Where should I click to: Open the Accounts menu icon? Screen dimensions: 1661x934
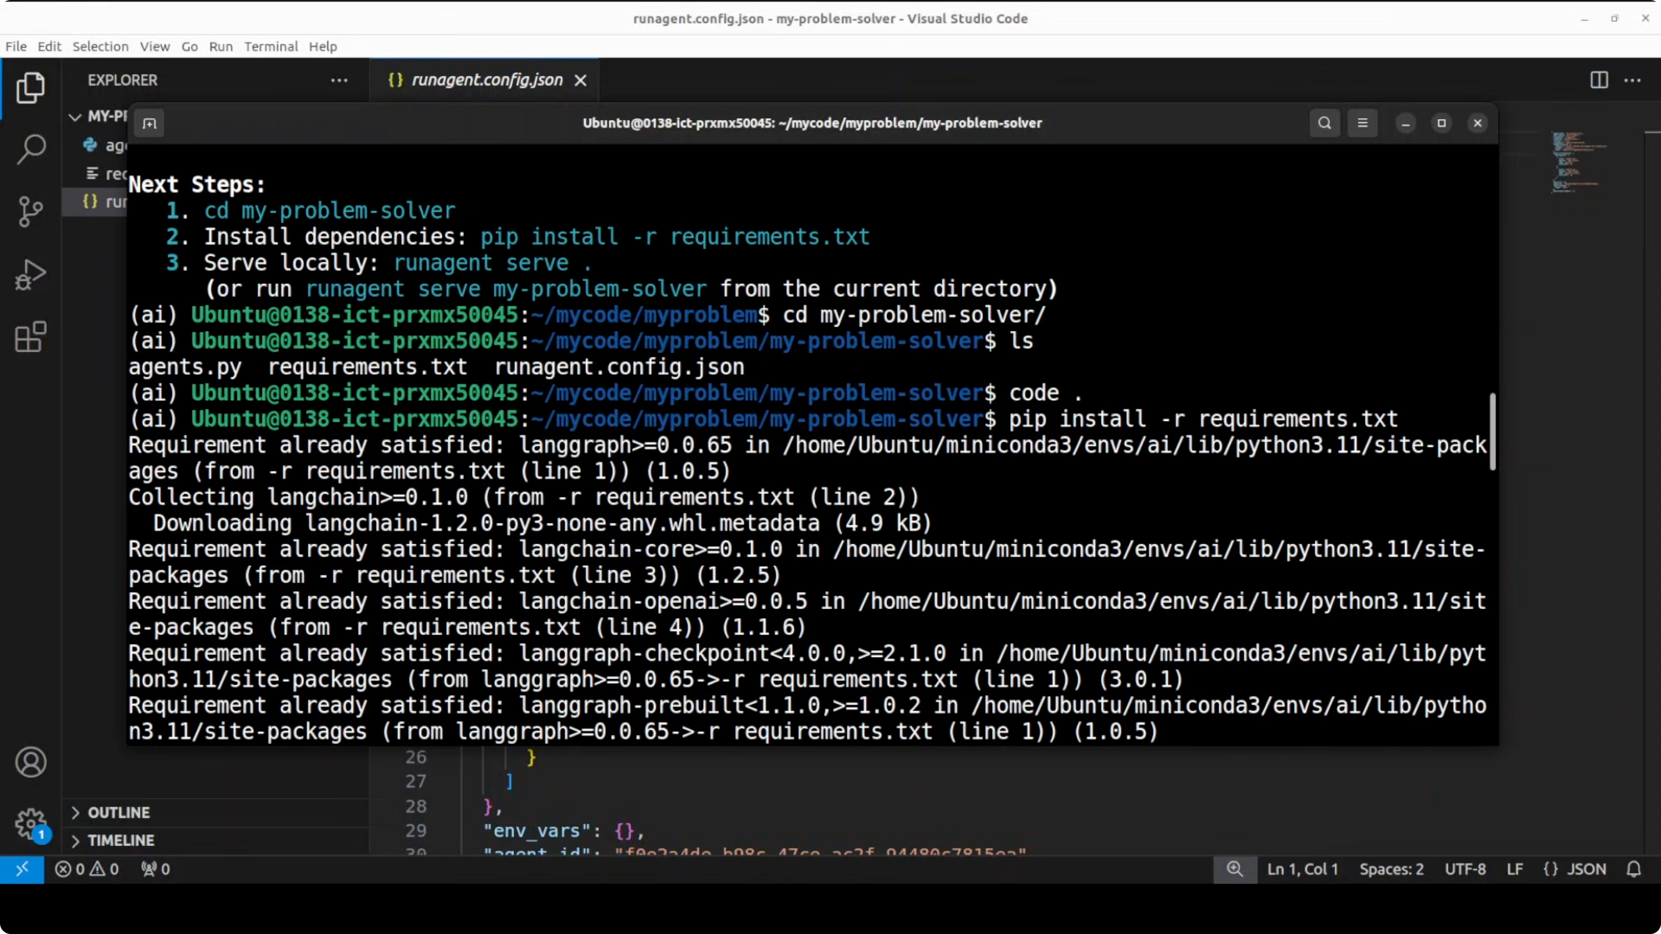coord(30,762)
